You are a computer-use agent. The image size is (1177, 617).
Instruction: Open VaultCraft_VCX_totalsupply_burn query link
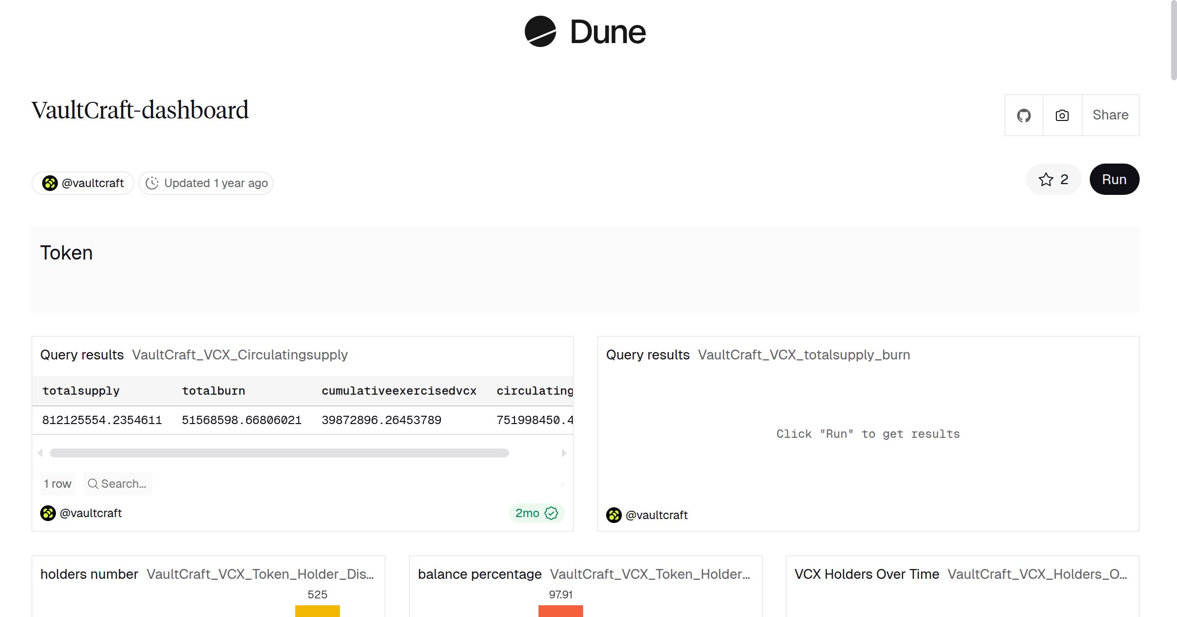(x=804, y=355)
